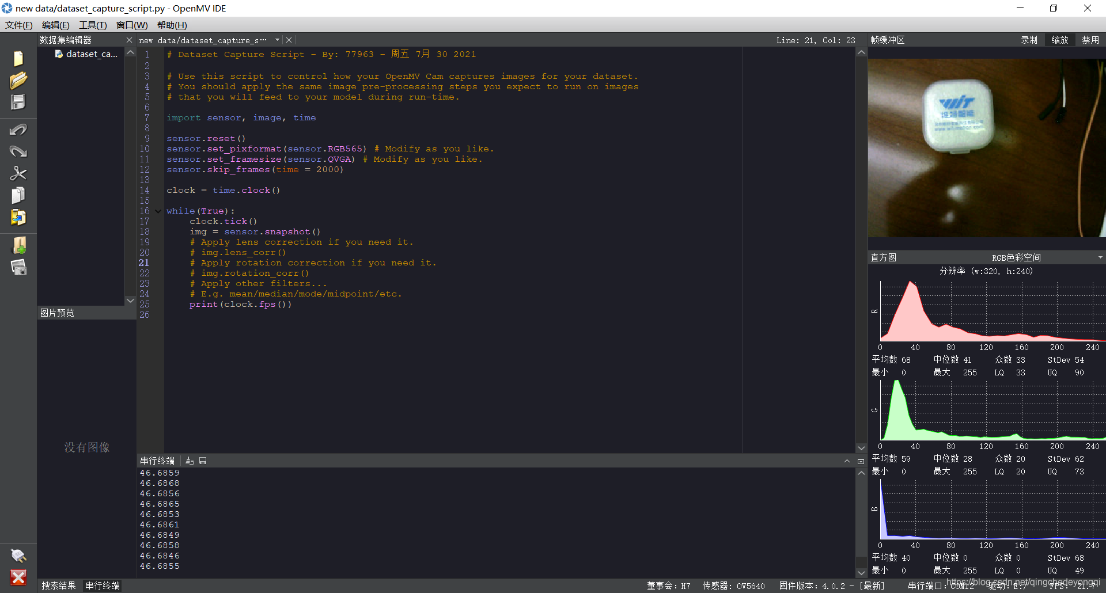Click the dataset tree scrollbar down arrow
This screenshot has height=593, width=1106.
coord(130,300)
